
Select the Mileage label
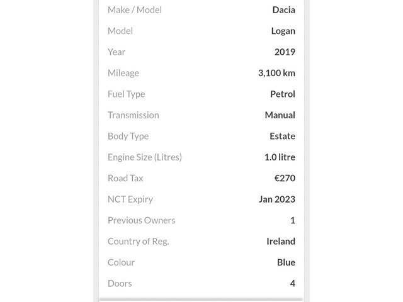pyautogui.click(x=123, y=74)
